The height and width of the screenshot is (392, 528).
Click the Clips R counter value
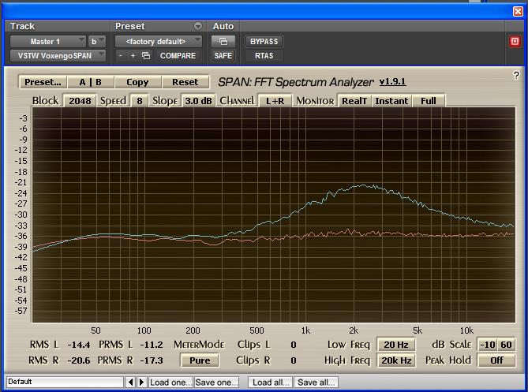tap(294, 360)
